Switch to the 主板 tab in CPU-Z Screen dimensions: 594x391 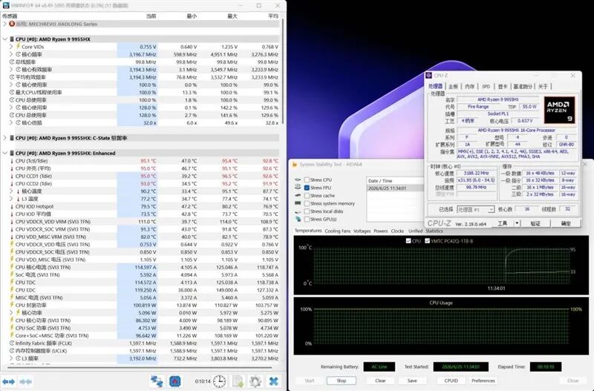point(454,86)
